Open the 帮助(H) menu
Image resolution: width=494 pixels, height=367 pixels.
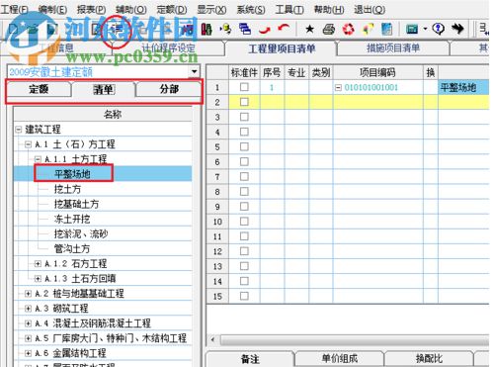(x=329, y=9)
